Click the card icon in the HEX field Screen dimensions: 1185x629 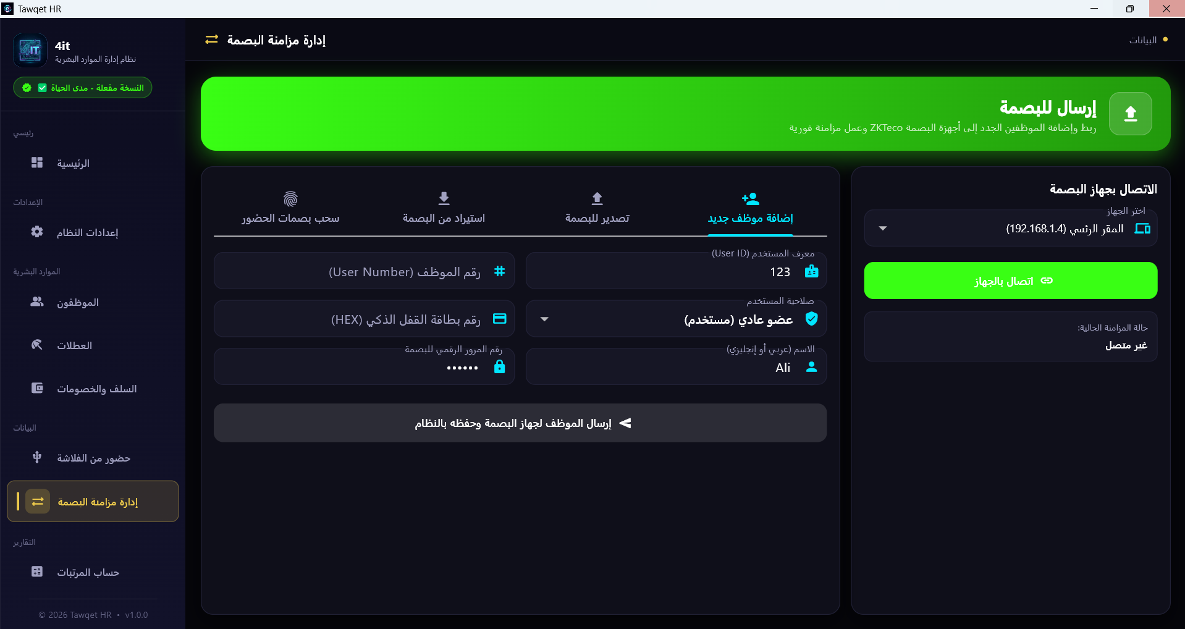499,319
